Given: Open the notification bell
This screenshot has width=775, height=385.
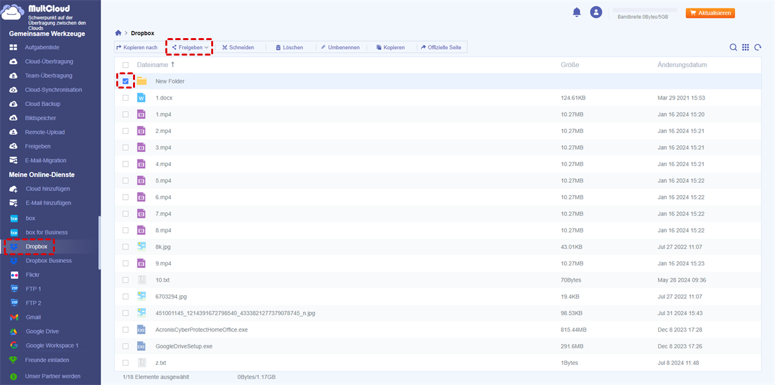Looking at the screenshot, I should (577, 12).
